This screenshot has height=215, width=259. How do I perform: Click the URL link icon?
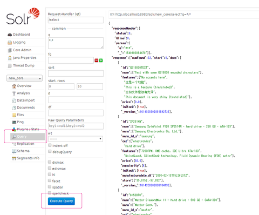click(x=112, y=15)
